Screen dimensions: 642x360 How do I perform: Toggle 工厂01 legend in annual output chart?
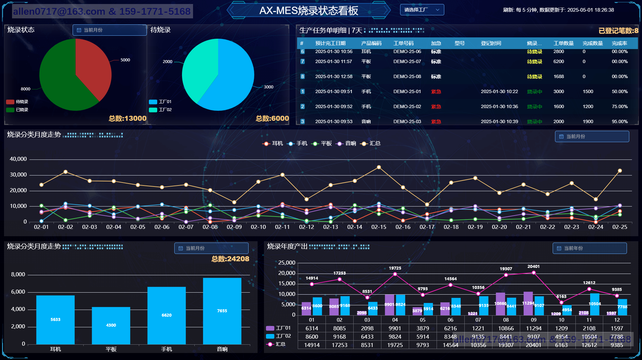click(278, 328)
